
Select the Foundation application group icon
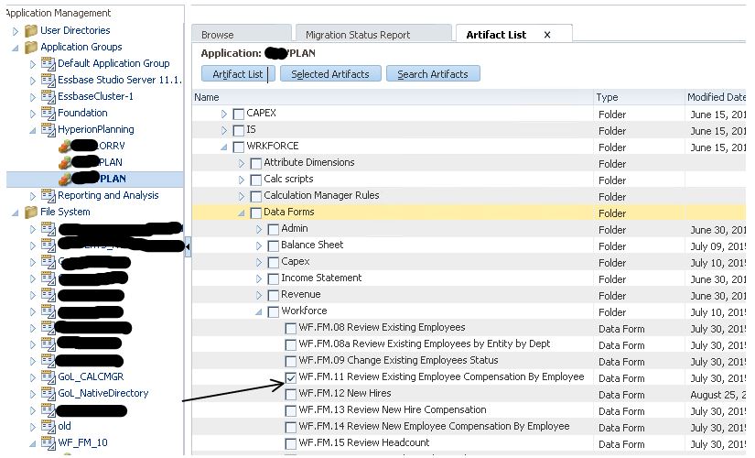point(49,113)
